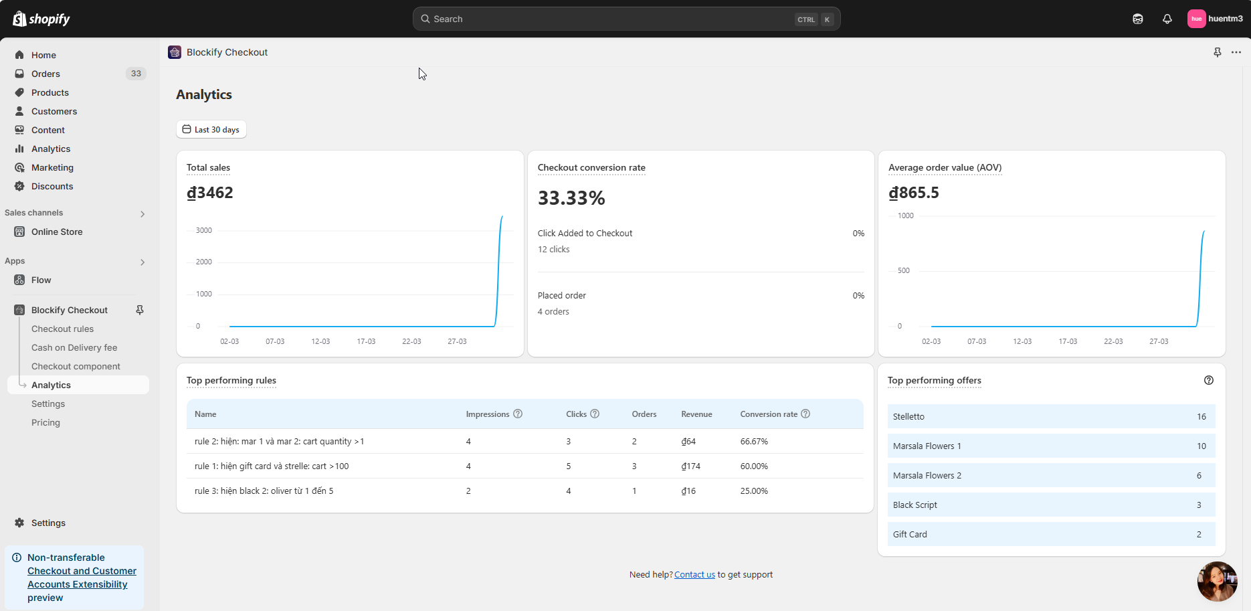Click the notification bell icon
Viewport: 1251px width, 611px height.
1167,19
